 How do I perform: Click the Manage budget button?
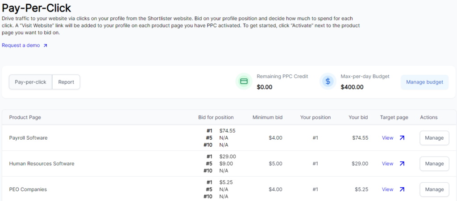coord(424,82)
